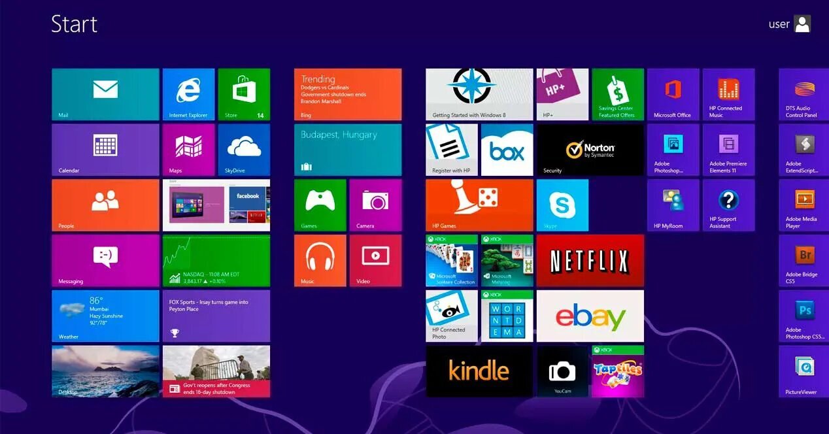Open the Maps tile
This screenshot has width=829, height=434.
(x=188, y=150)
